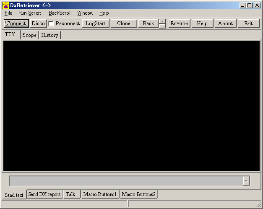Open the BackScroll menu

click(60, 13)
